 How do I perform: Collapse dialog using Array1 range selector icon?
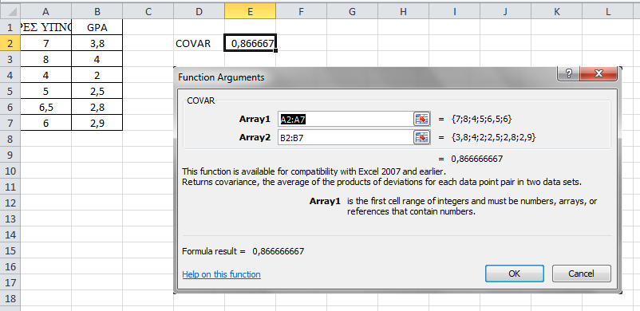422,119
